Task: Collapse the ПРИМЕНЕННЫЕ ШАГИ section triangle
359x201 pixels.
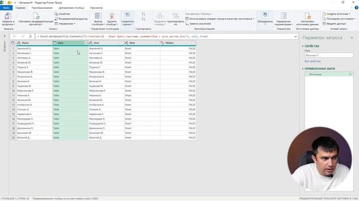Action: [303, 69]
